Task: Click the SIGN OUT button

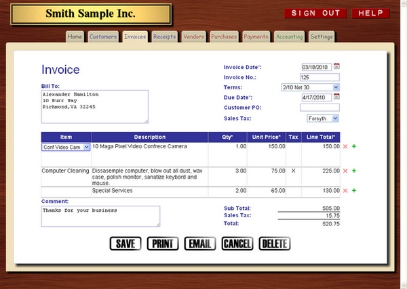Action: [x=315, y=14]
